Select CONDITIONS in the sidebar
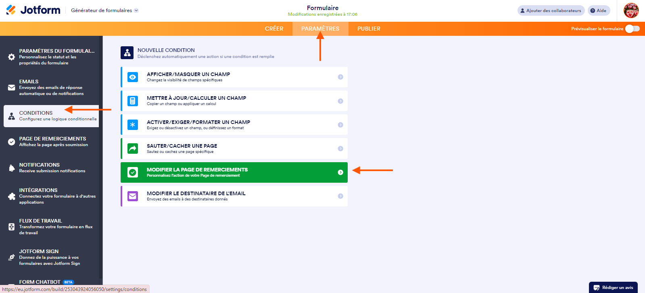 [51, 116]
